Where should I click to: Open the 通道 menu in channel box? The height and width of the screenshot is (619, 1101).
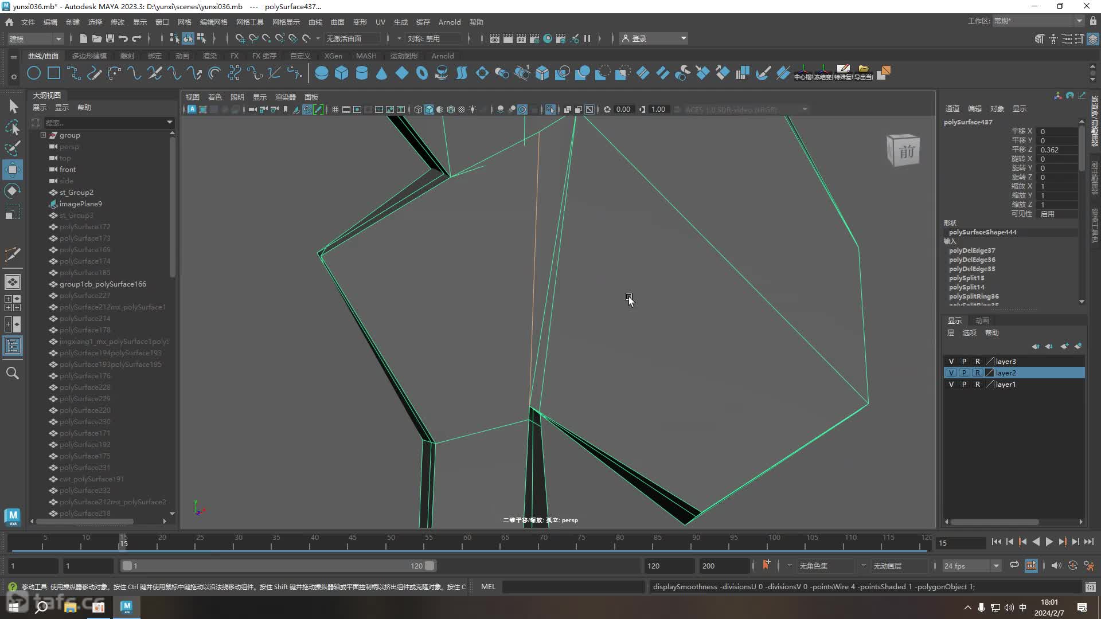coord(952,108)
